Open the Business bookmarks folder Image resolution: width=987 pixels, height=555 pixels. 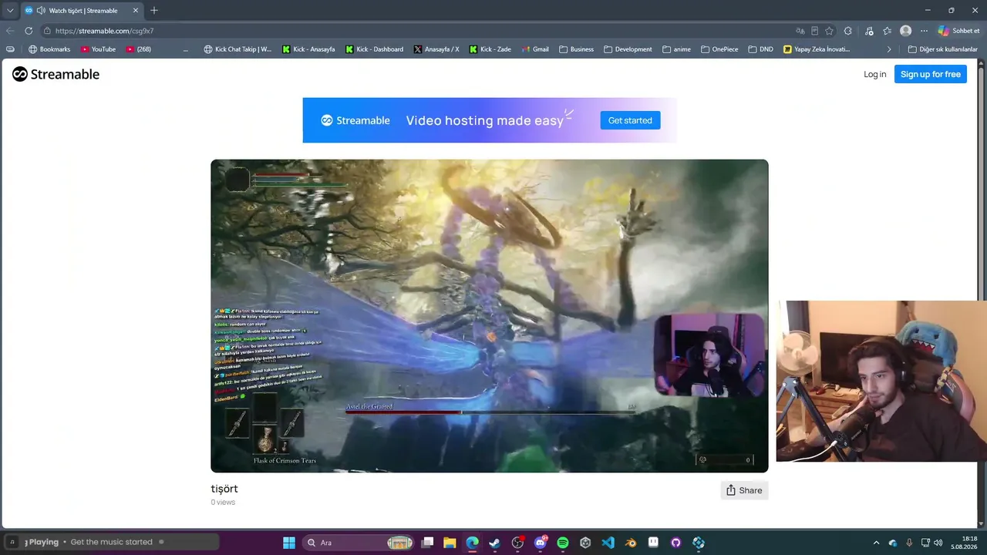click(x=576, y=49)
